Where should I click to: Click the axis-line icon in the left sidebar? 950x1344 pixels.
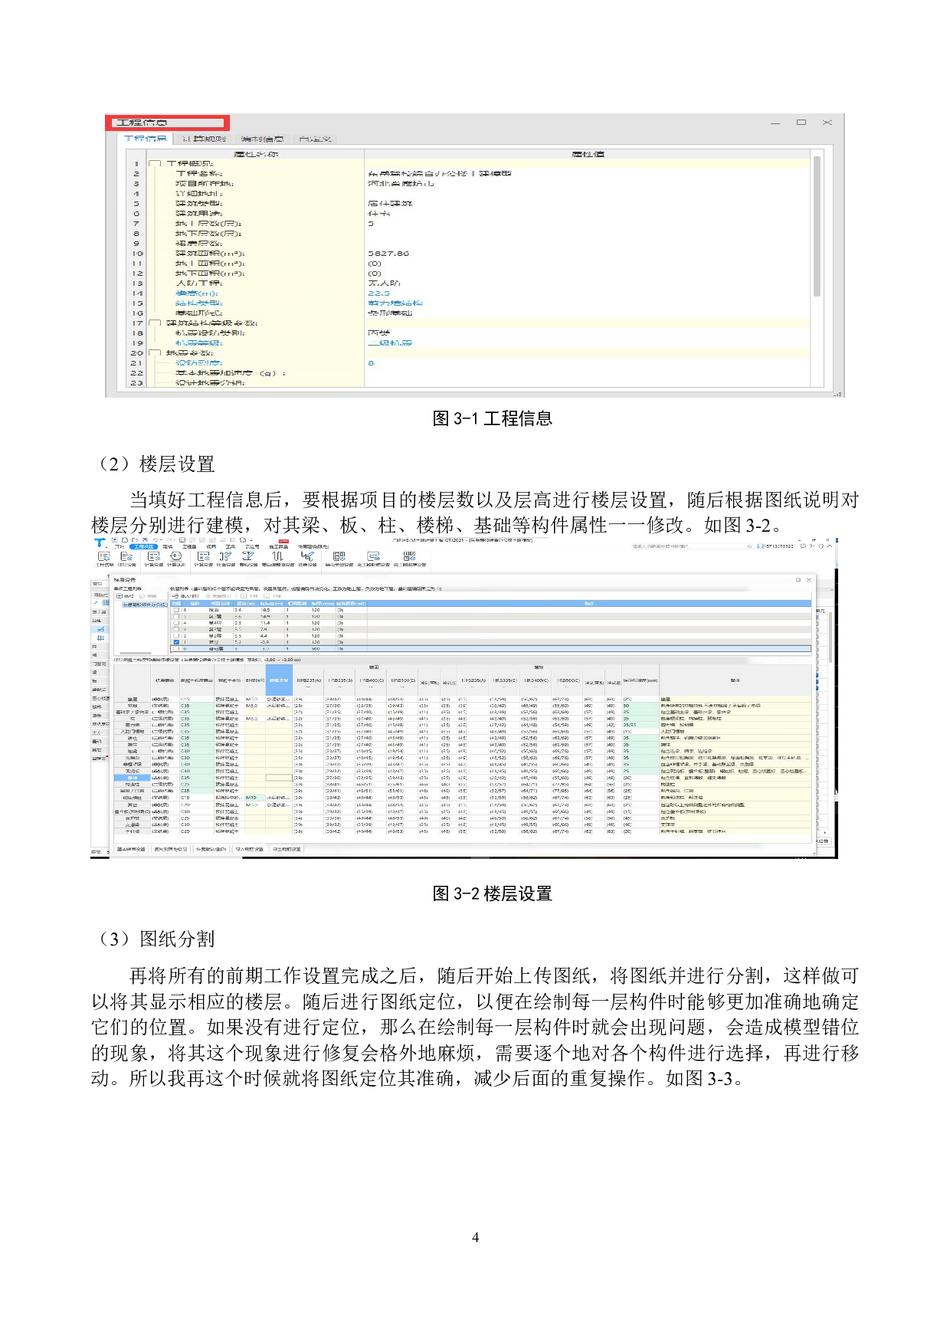point(101,629)
